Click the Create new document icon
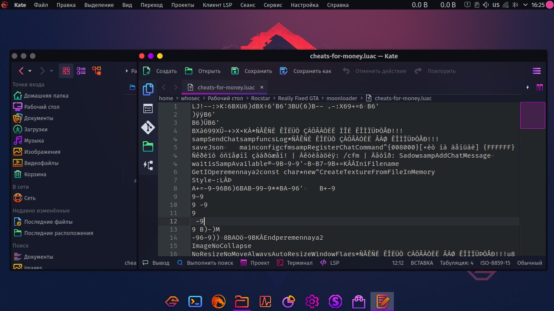 click(x=147, y=71)
